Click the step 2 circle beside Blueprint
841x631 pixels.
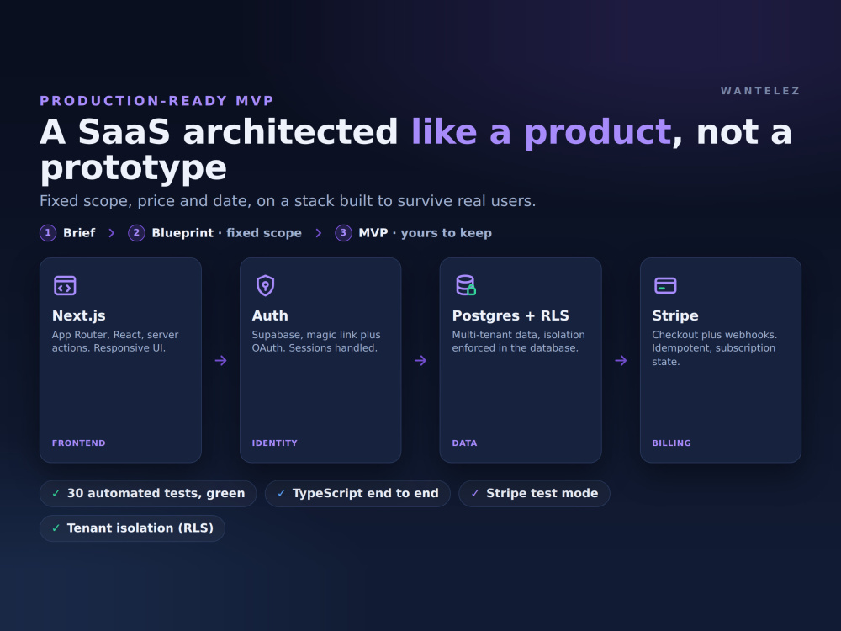[136, 233]
